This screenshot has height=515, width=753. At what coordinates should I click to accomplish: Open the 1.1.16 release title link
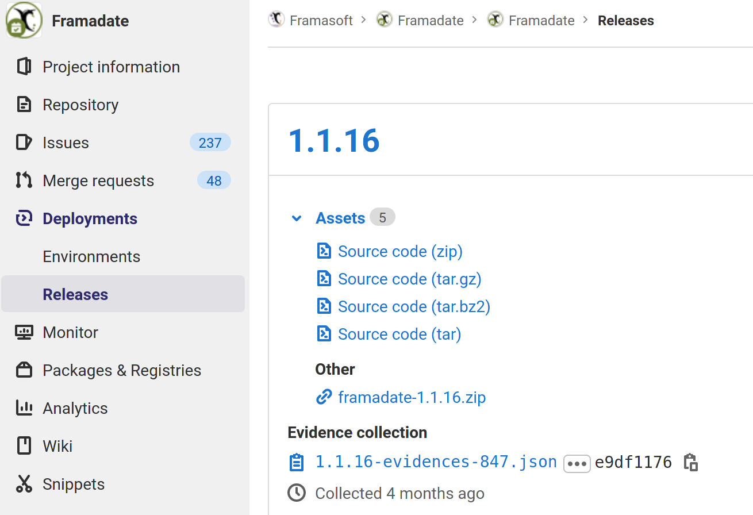point(334,140)
